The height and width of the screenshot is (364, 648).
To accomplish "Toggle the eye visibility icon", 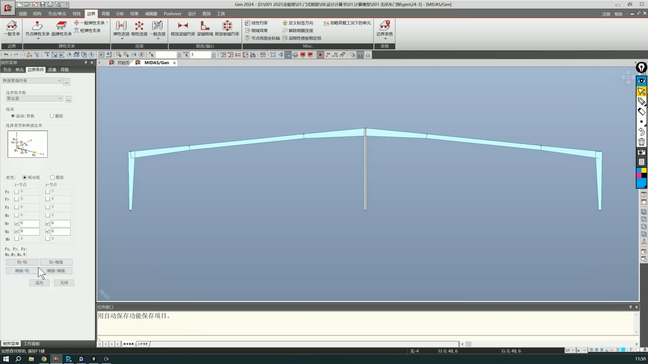I will [x=641, y=81].
